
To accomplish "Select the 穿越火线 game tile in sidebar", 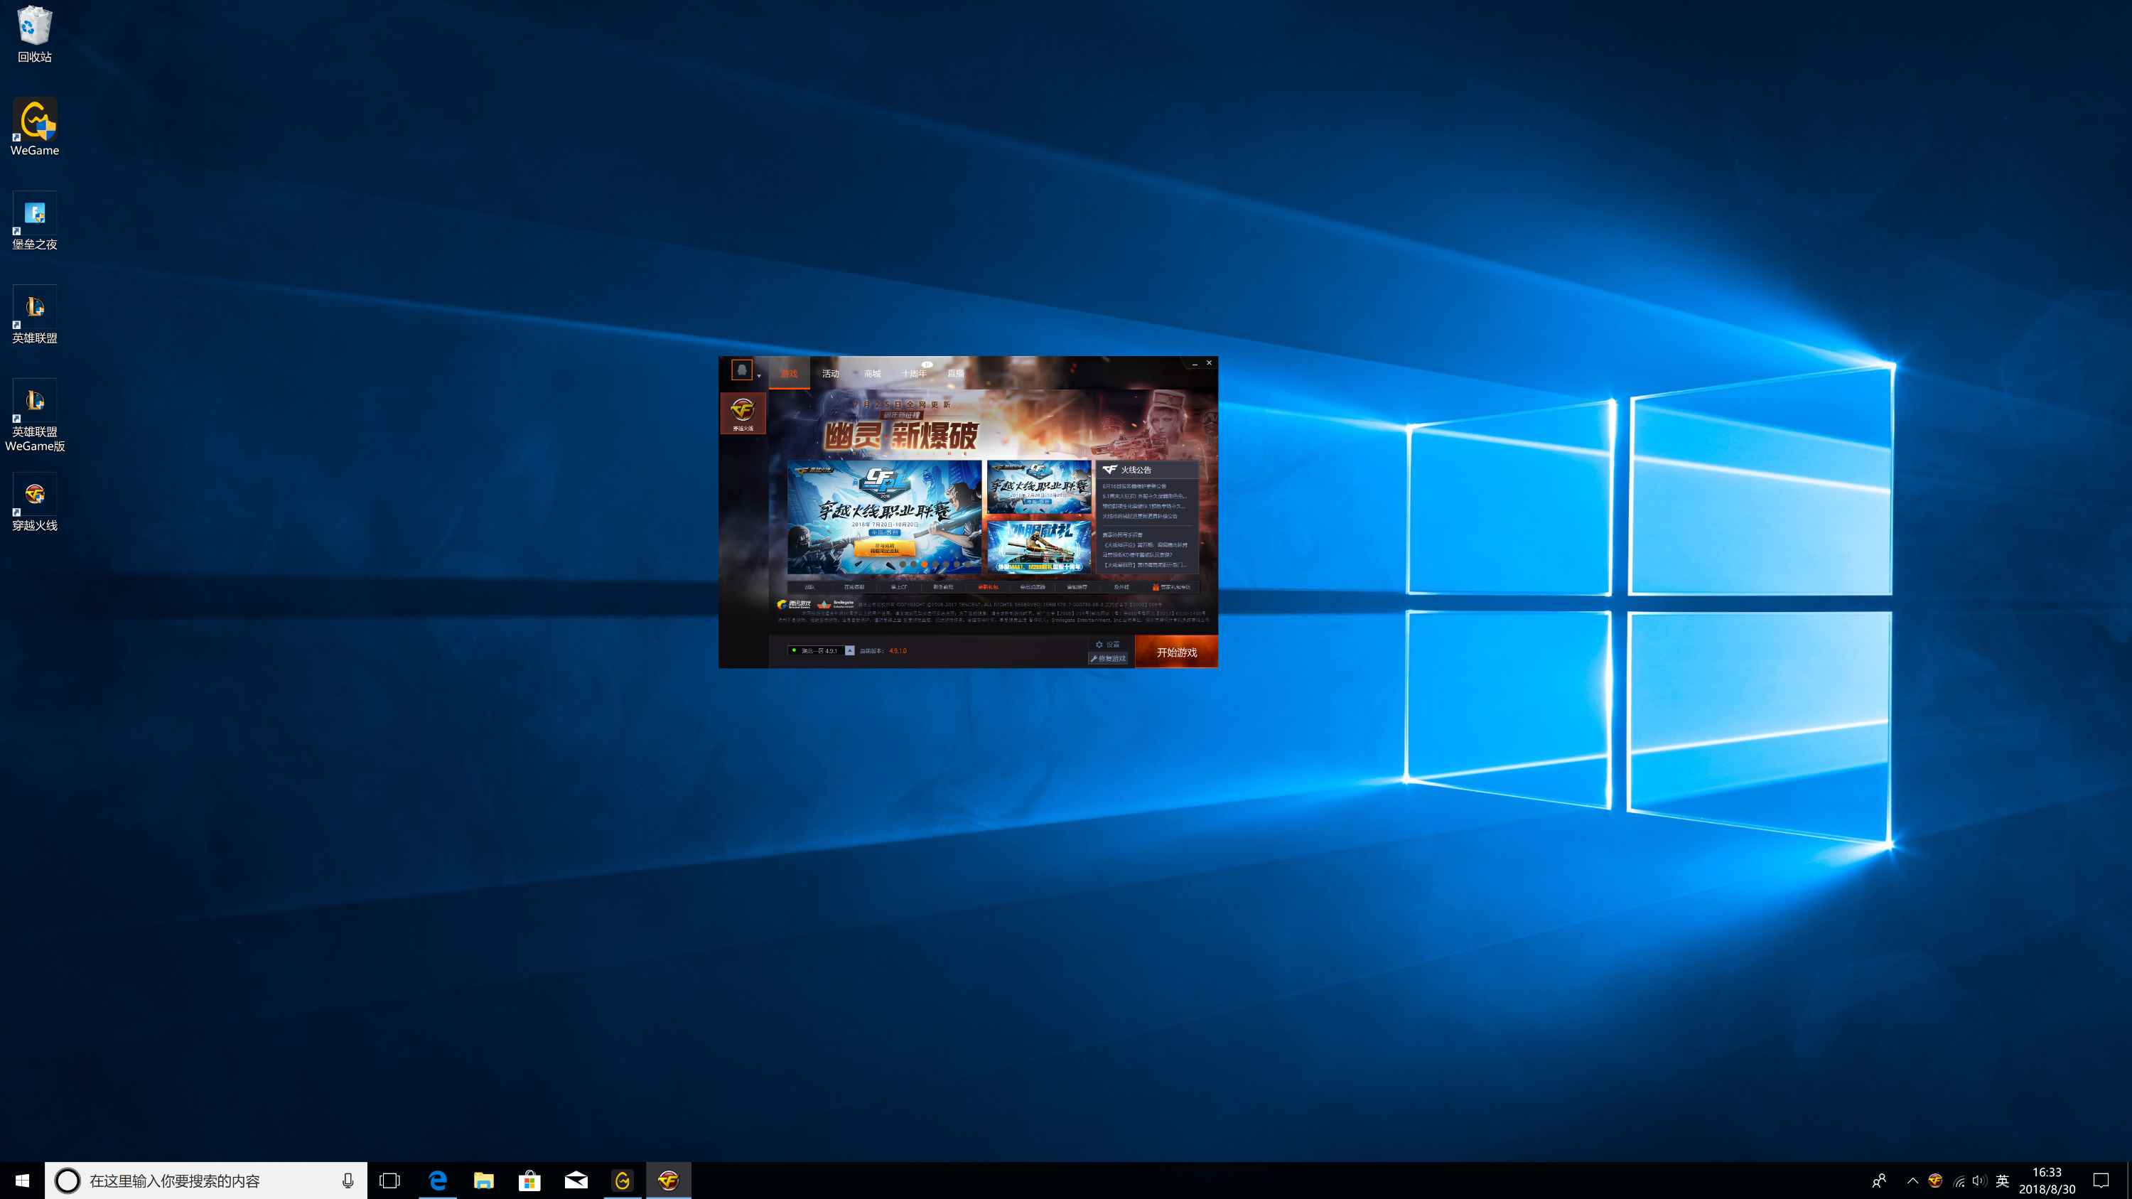I will point(743,413).
